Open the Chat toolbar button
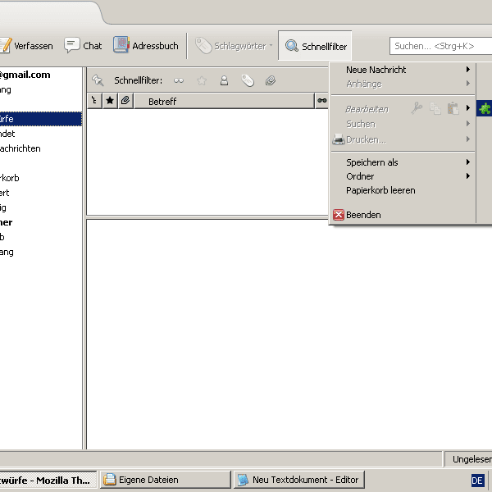 pos(83,46)
